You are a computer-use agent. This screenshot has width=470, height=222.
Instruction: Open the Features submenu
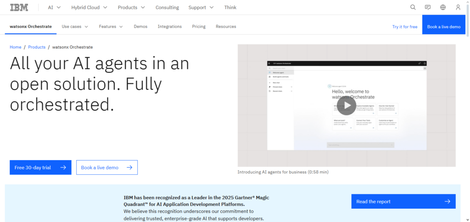click(x=111, y=27)
